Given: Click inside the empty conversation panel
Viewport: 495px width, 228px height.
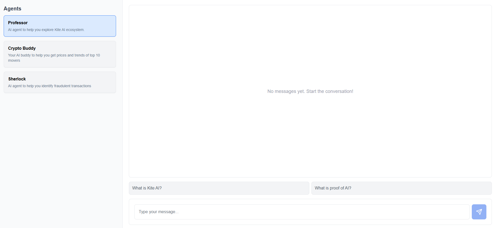Looking at the screenshot, I should click(x=310, y=52).
